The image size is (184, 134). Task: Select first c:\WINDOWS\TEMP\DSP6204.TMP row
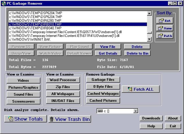[78, 13]
